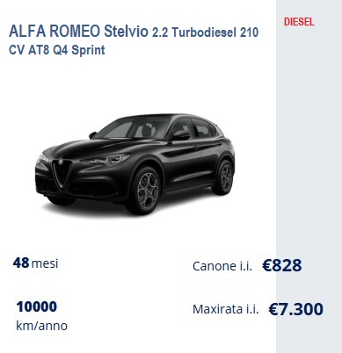Image resolution: width=342 pixels, height=353 pixels.
Task: Click the Canone i.i. label
Action: click(222, 266)
